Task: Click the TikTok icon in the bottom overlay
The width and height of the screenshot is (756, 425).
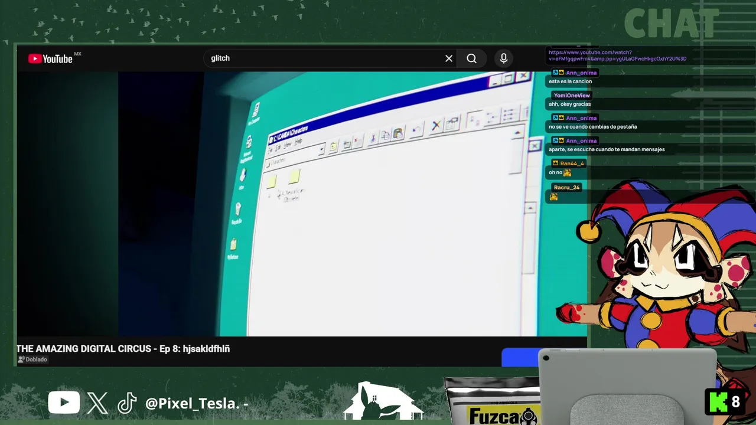Action: (127, 403)
